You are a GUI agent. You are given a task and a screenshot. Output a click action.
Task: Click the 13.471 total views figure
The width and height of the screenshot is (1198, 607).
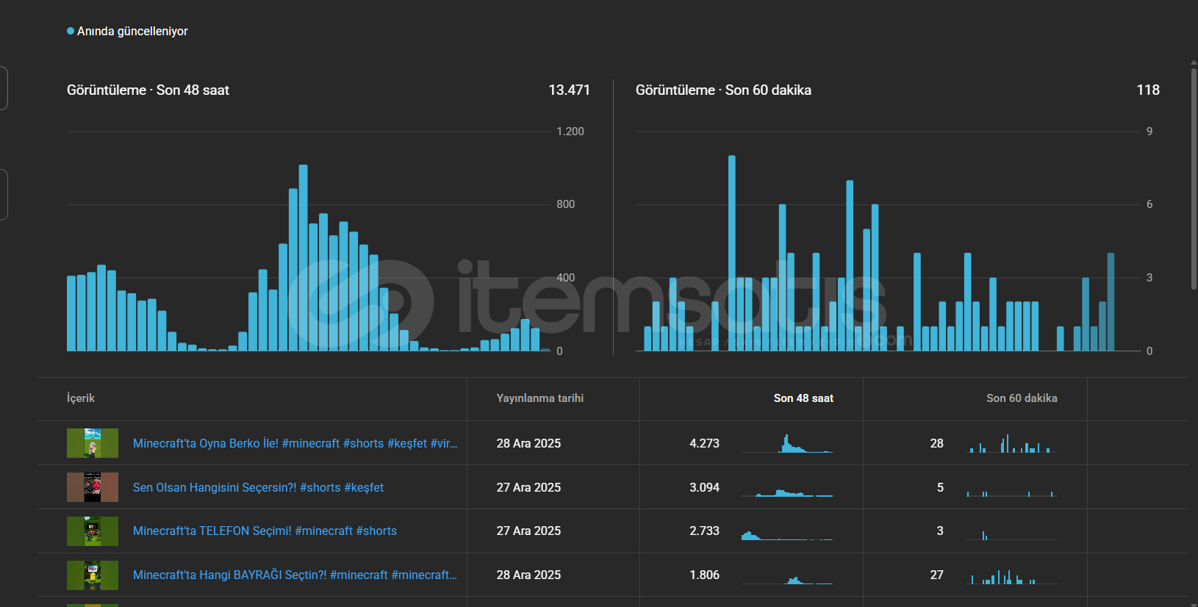click(569, 90)
